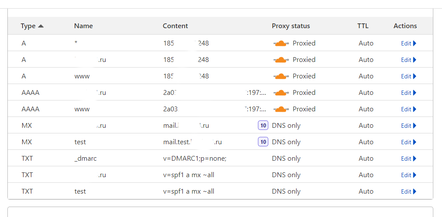This screenshot has height=217, width=442.
Task: Click the orange cloud on wildcard A record
Action: pos(281,43)
